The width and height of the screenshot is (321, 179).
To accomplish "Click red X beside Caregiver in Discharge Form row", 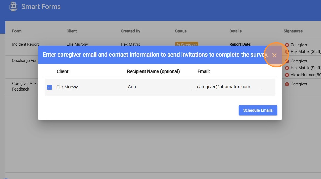I will pos(287,61).
